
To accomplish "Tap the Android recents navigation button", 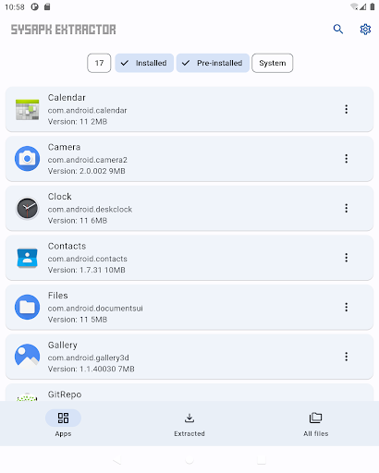I will click(x=262, y=460).
